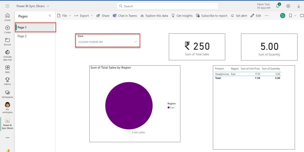Click the Power BI logo at sidebar bottom
Viewport: 304px width, 152px height.
point(8,151)
